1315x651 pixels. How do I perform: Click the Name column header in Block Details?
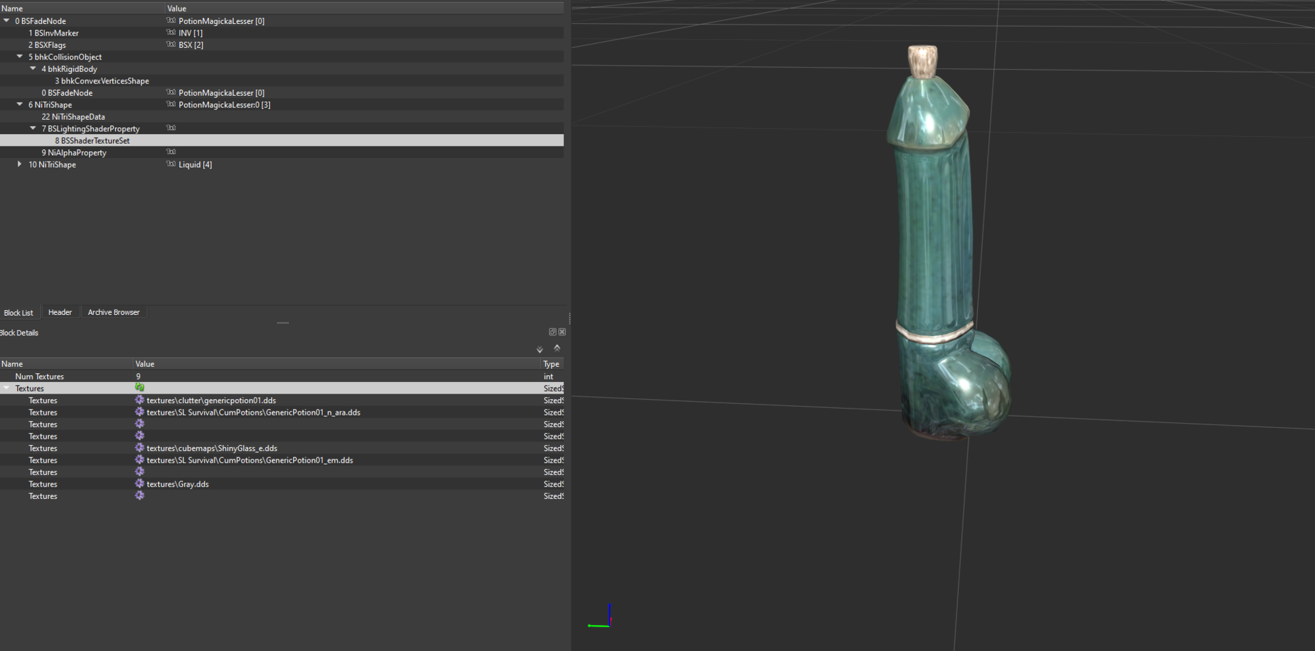click(x=66, y=364)
